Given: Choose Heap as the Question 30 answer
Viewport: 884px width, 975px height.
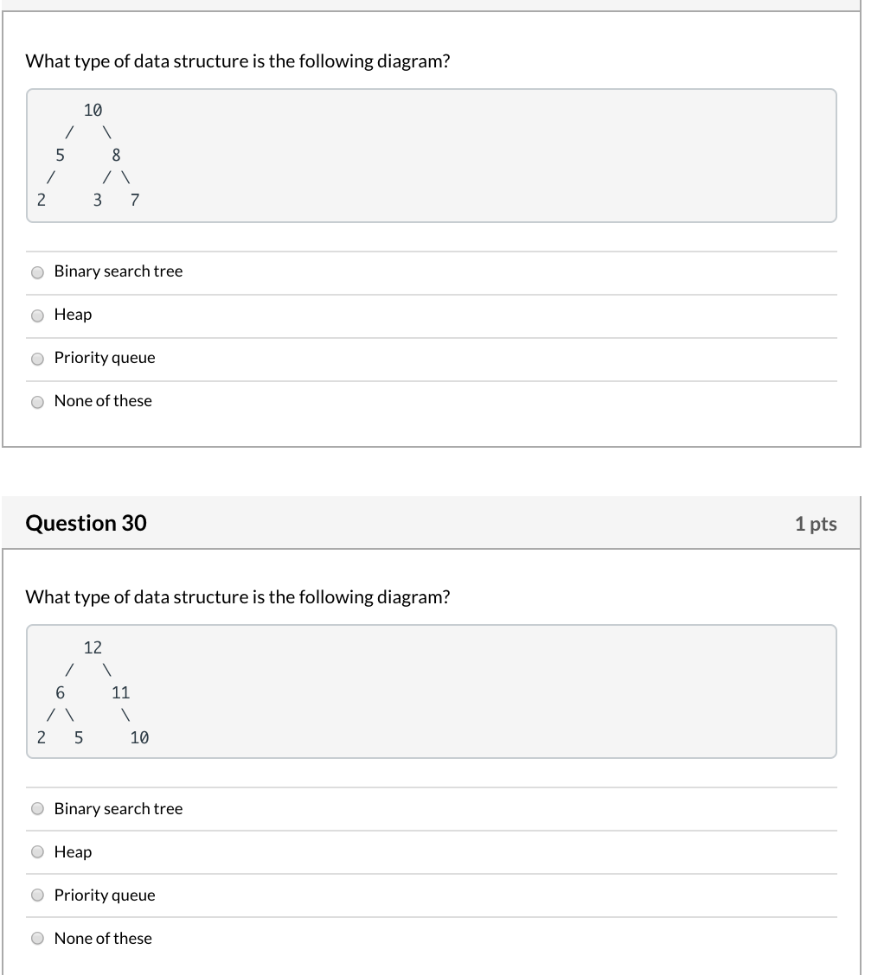Looking at the screenshot, I should tap(37, 852).
